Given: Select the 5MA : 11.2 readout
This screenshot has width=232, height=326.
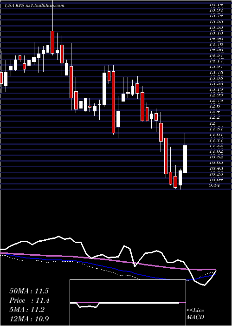Looking at the screenshot, I should 27,310.
